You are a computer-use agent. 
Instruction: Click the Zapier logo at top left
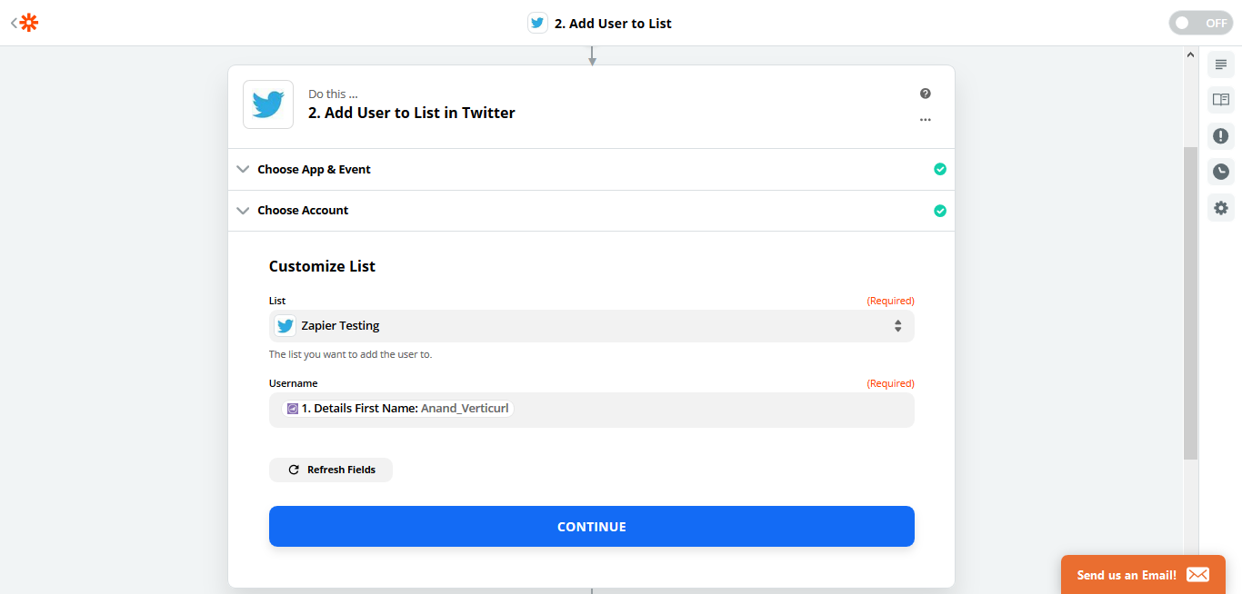(x=29, y=23)
